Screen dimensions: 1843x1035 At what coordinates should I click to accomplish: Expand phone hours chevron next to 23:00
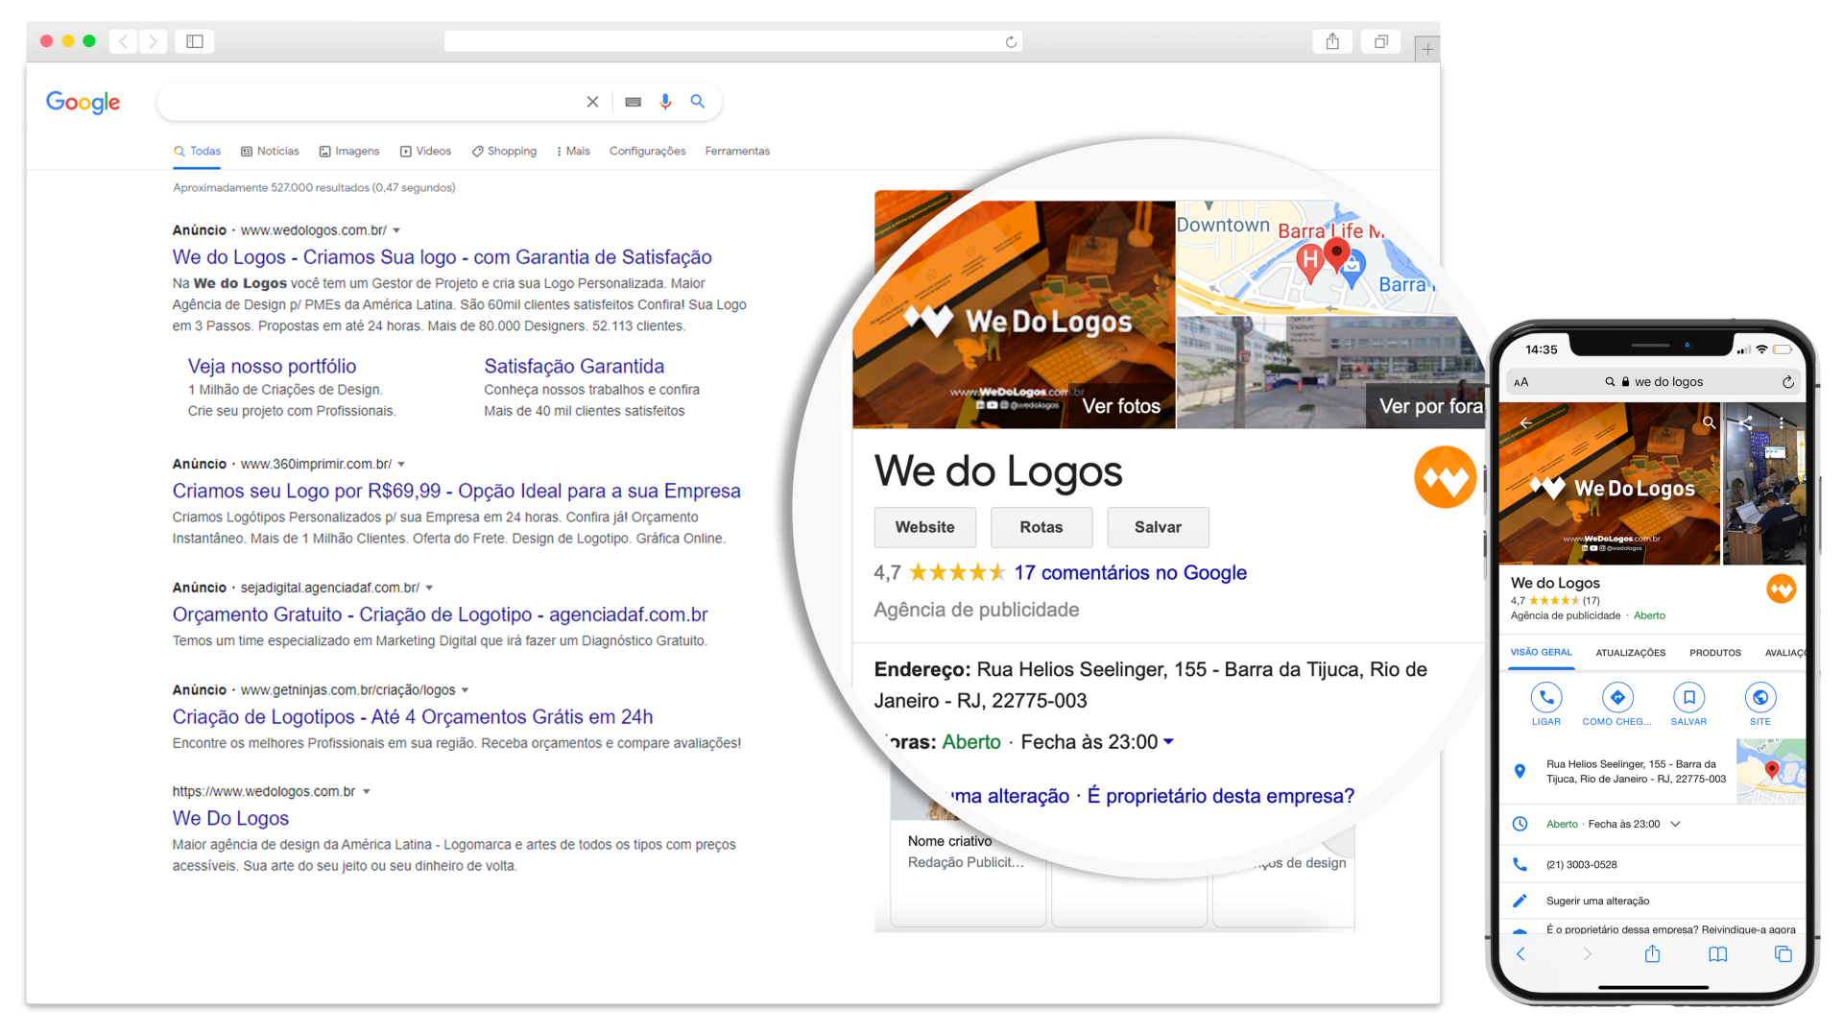pos(1675,825)
